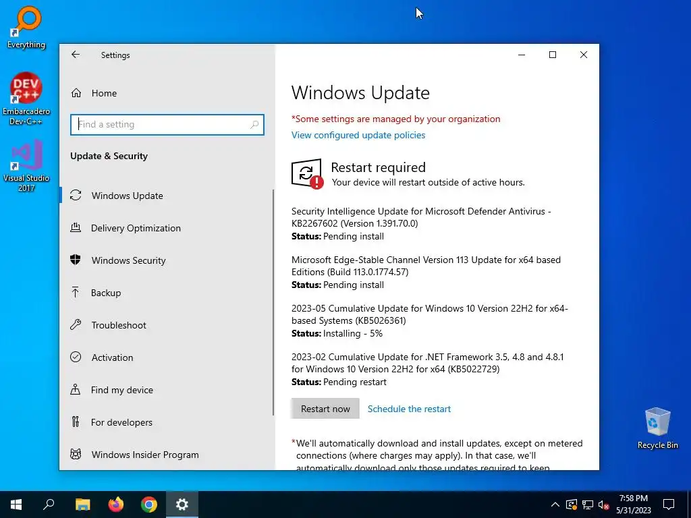Open taskbar Search

pos(49,505)
